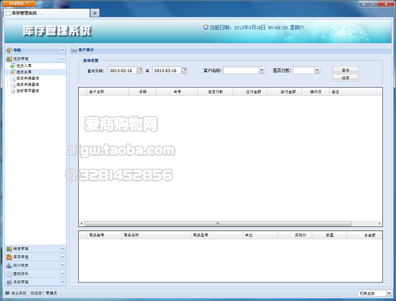Click the 基础资料 data sheet icon
Screen dimensions: 396x301
click(9, 274)
